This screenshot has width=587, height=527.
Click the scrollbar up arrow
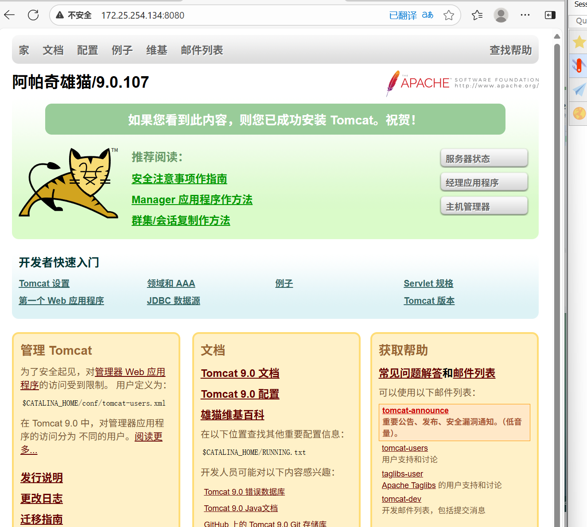pos(557,36)
